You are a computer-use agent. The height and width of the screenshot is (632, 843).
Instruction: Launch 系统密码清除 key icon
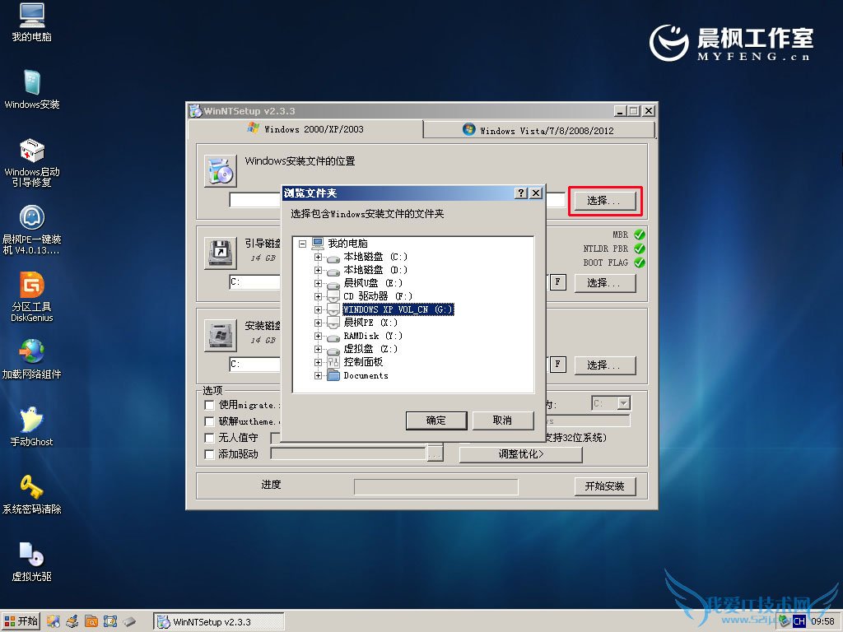[x=32, y=488]
